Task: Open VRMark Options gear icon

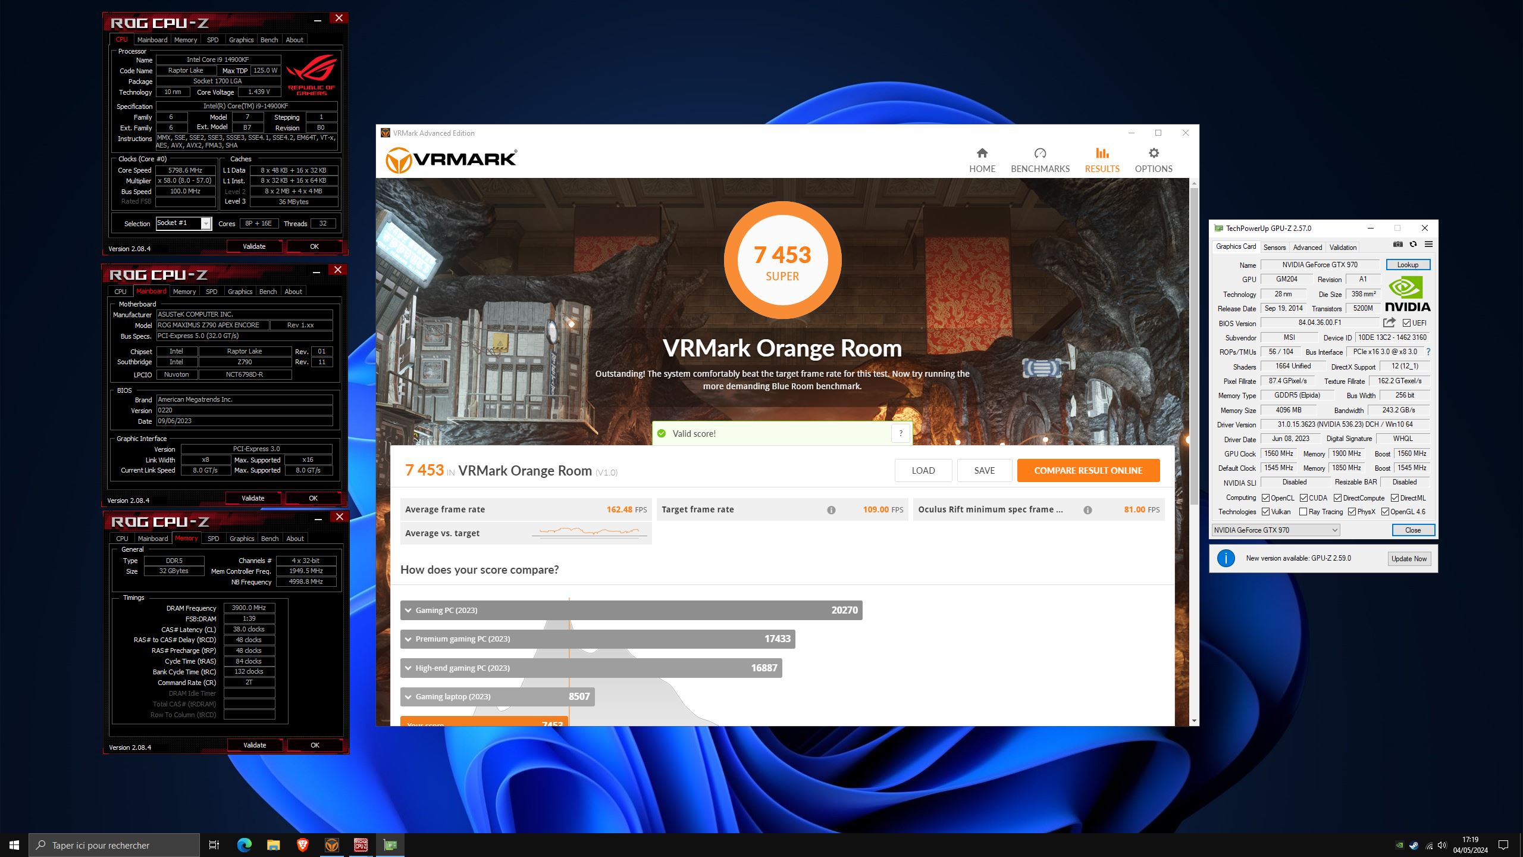Action: pyautogui.click(x=1154, y=153)
